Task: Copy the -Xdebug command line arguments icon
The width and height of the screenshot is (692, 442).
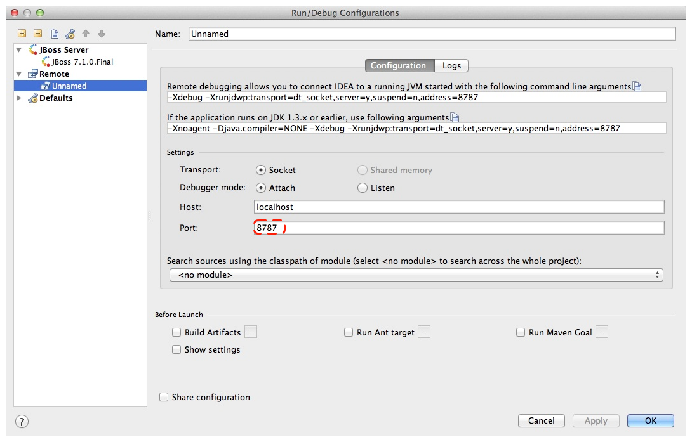Action: pos(637,87)
